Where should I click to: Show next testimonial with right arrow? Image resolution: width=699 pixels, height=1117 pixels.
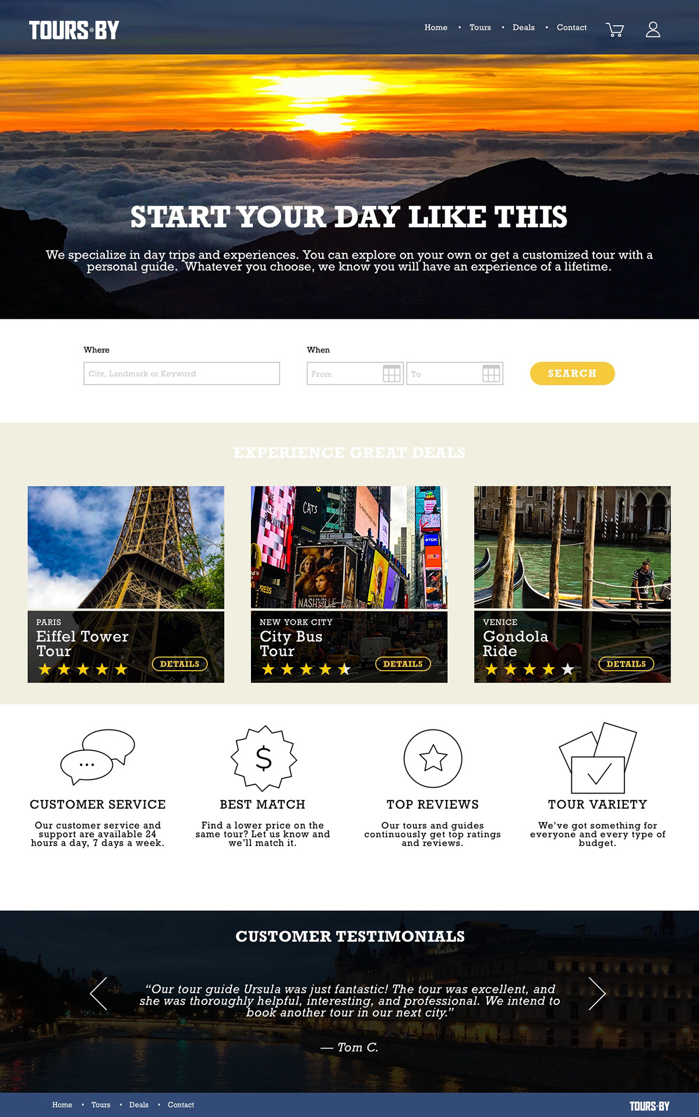596,993
